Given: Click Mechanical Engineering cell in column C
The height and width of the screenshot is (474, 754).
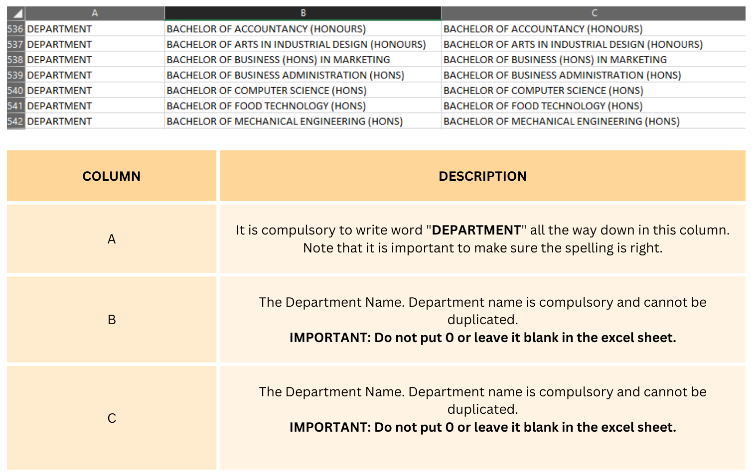Looking at the screenshot, I should point(561,121).
